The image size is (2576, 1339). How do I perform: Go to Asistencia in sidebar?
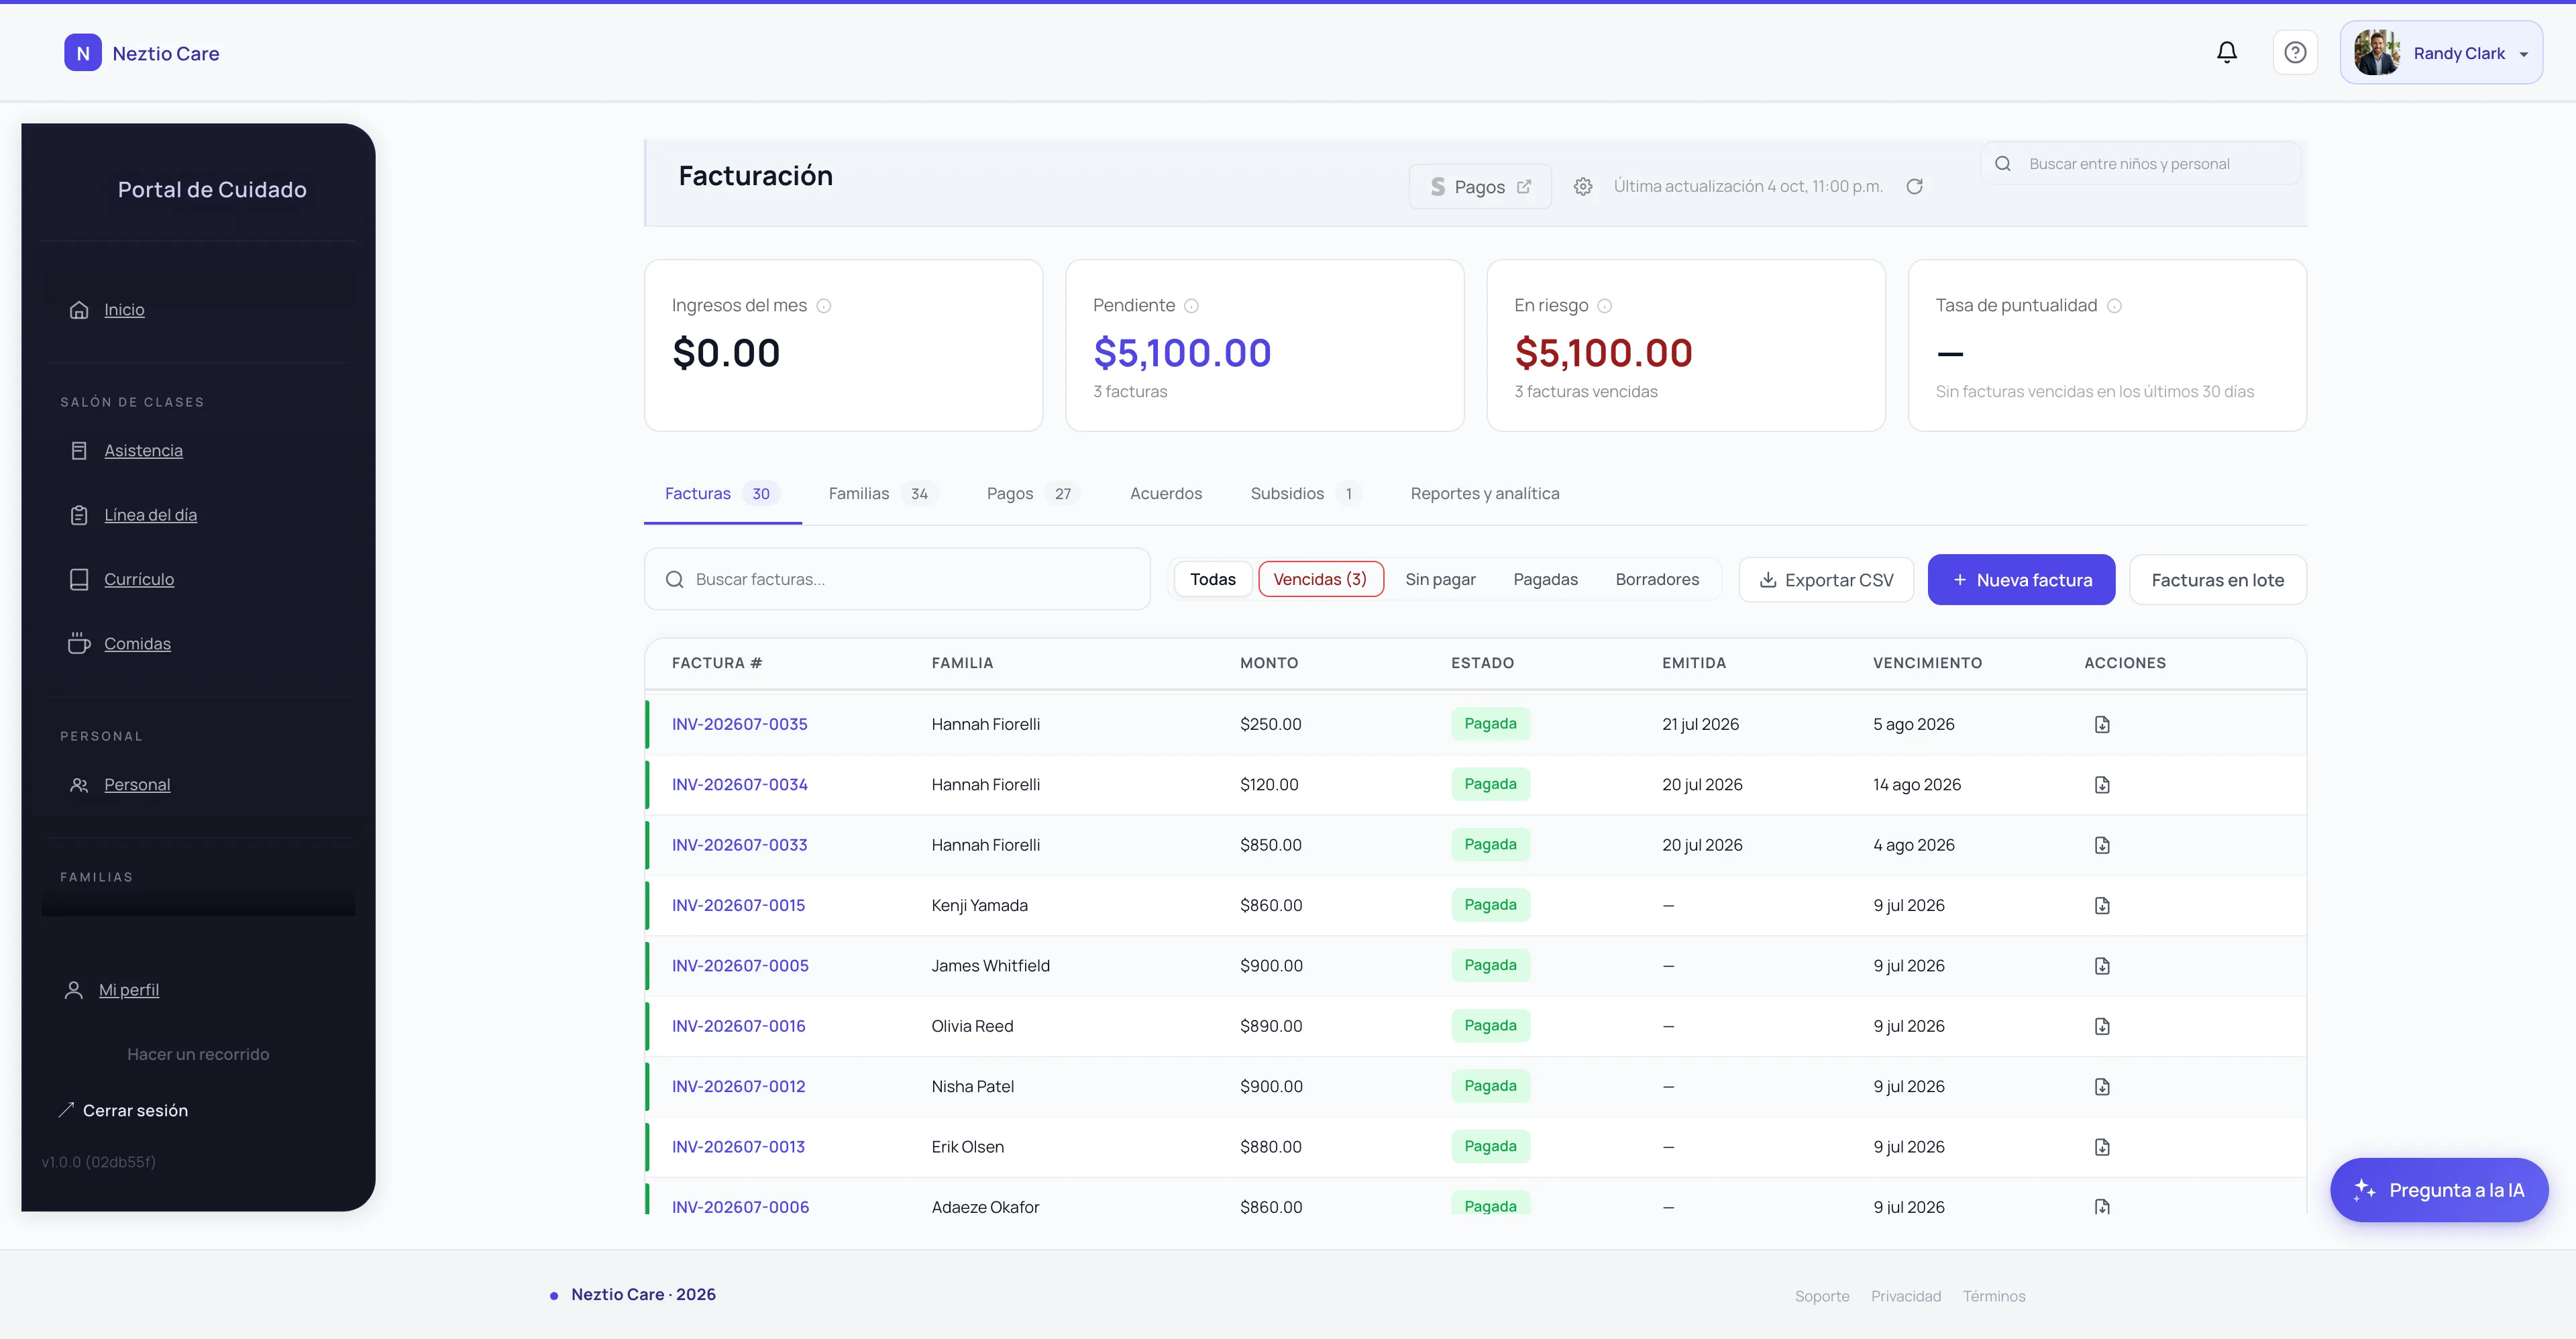tap(143, 451)
